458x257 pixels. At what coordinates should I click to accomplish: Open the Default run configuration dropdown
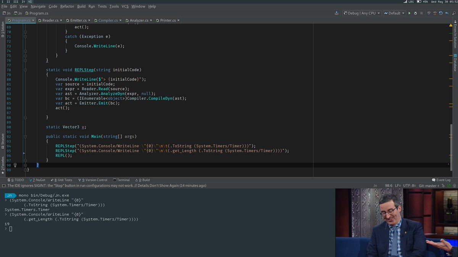(394, 13)
